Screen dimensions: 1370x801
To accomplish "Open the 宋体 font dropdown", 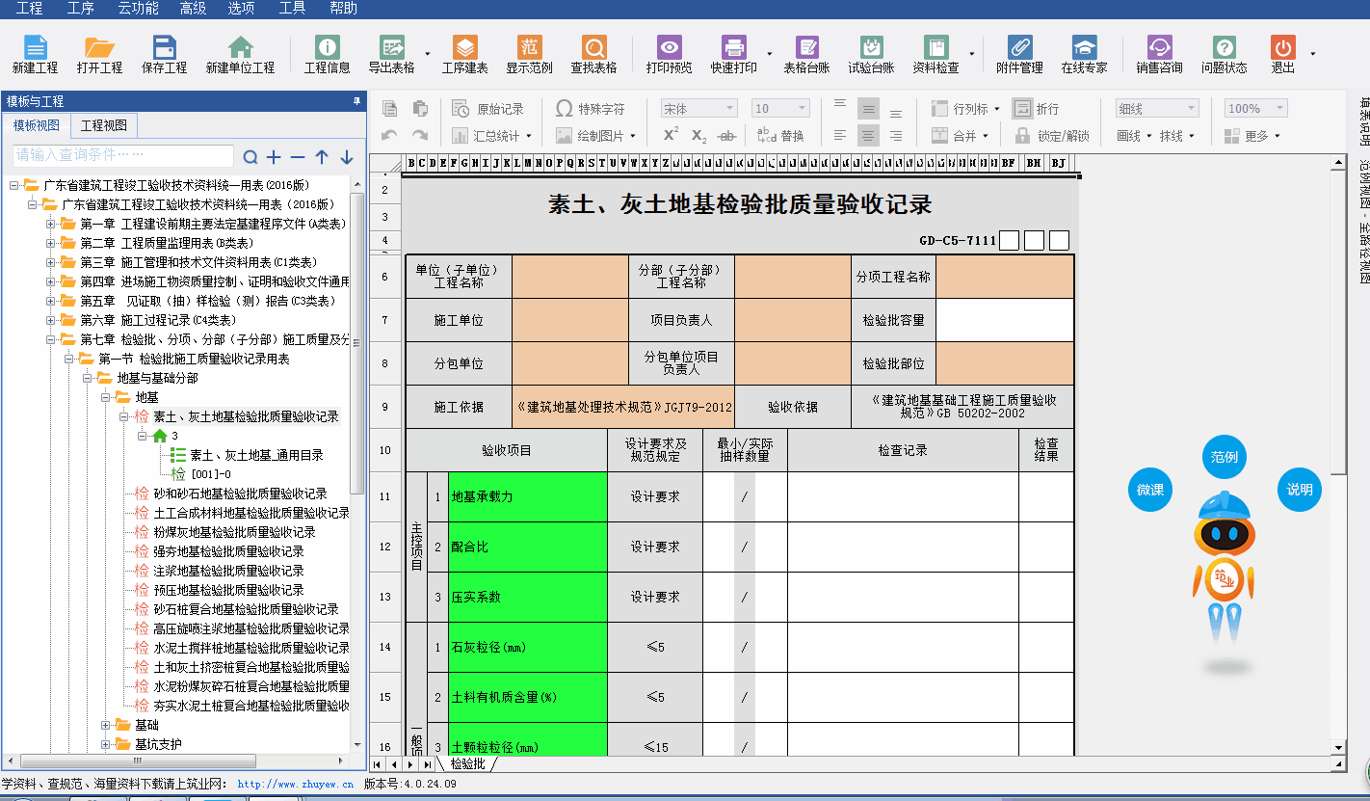I will (x=698, y=109).
